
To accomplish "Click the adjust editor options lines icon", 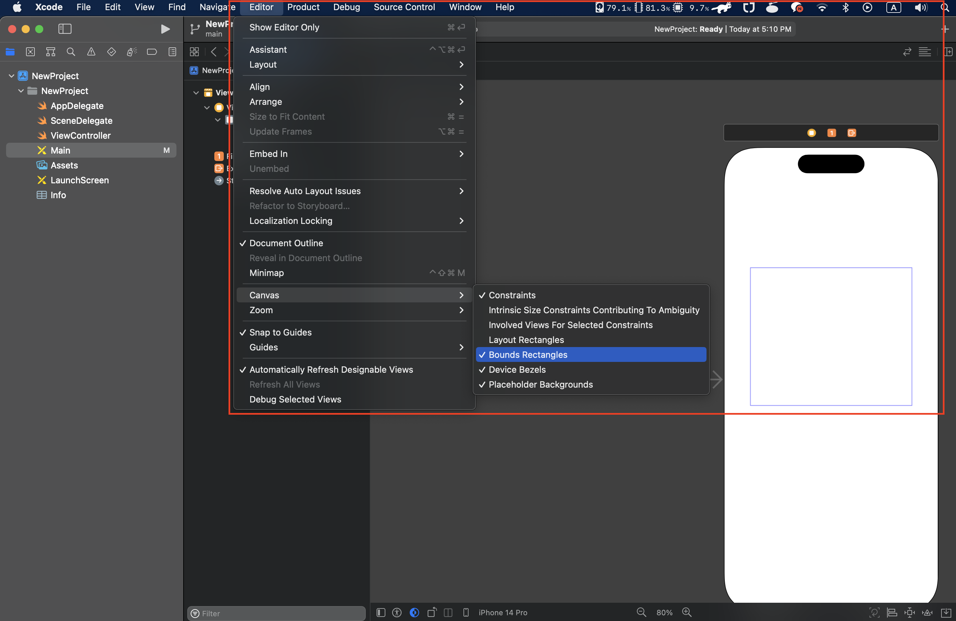I will point(925,52).
